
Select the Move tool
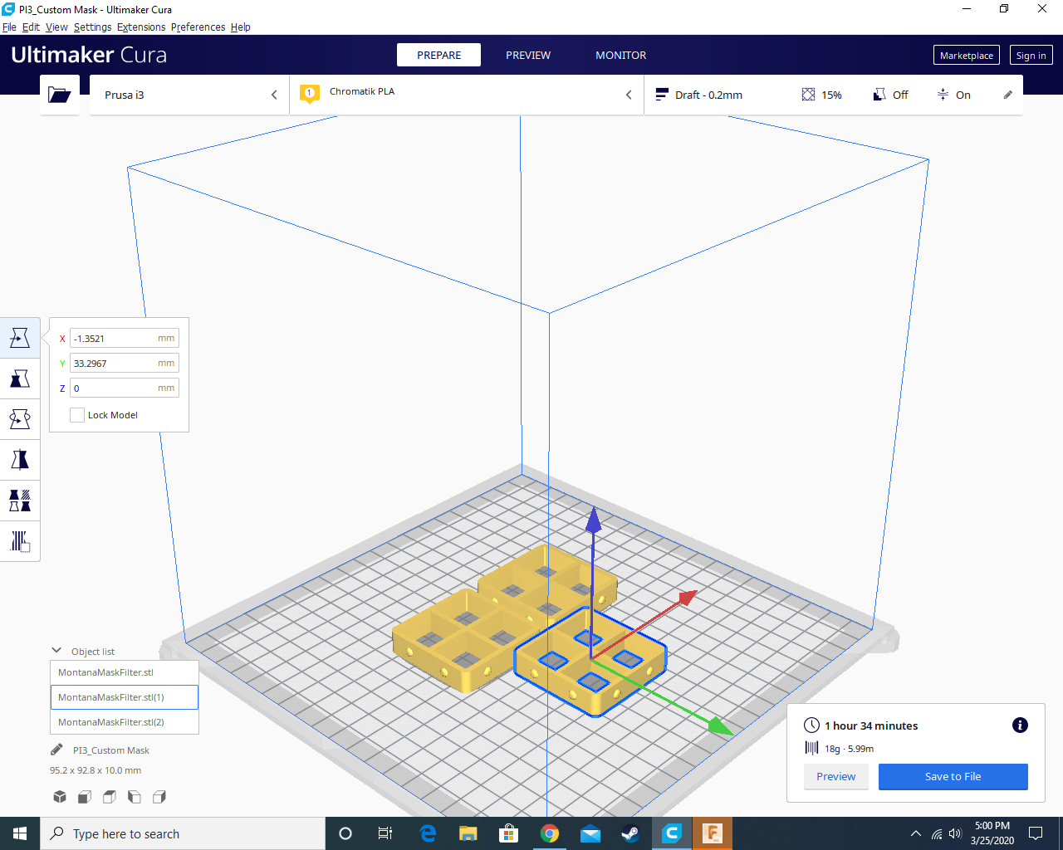(x=20, y=338)
